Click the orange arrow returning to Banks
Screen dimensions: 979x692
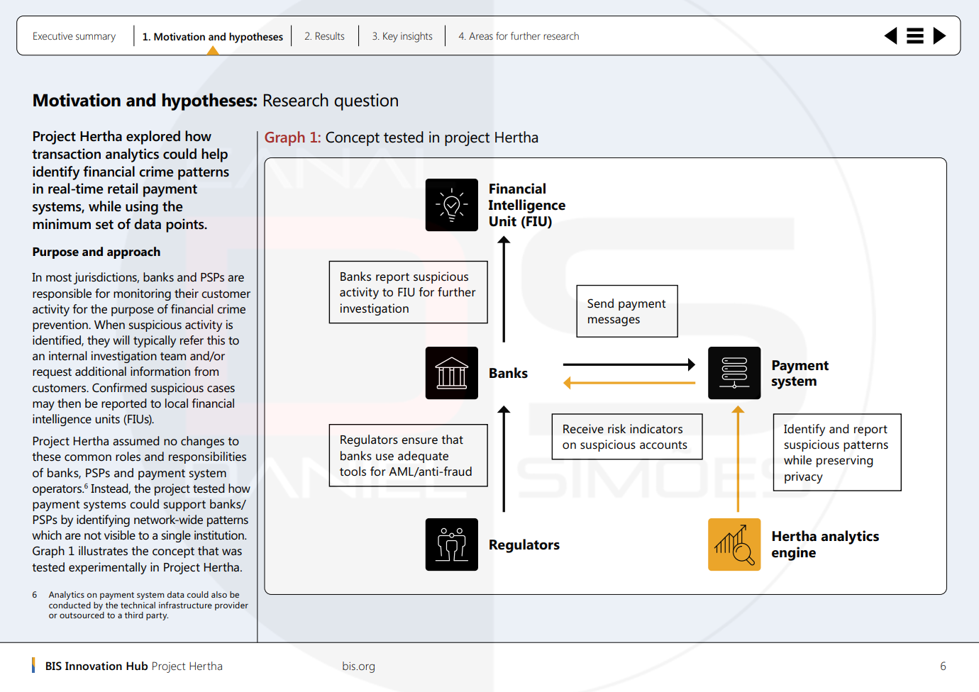(x=629, y=383)
